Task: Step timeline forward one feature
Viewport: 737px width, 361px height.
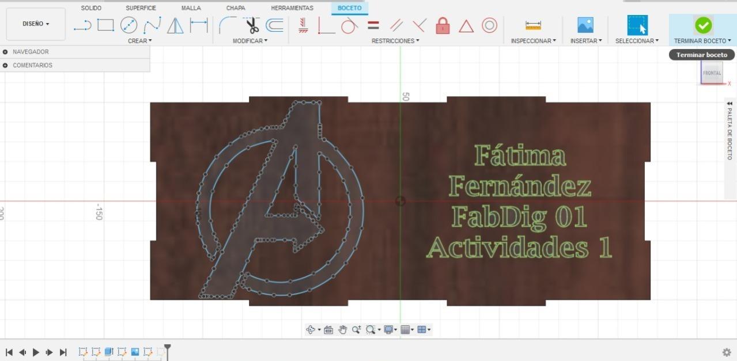Action: pos(50,352)
